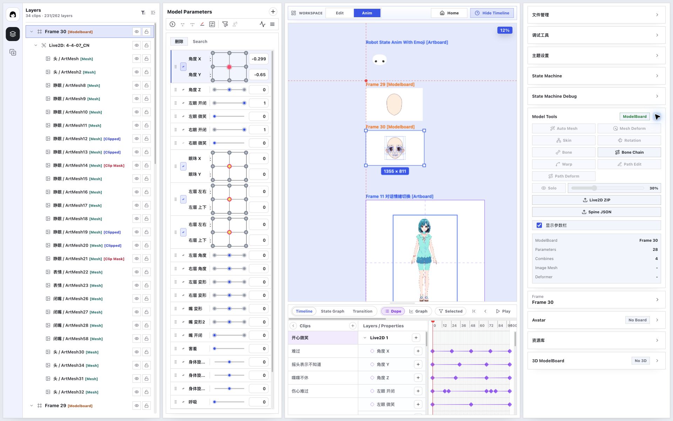Expand the State Machine Debug section
Image resolution: width=673 pixels, height=421 pixels.
(x=596, y=96)
